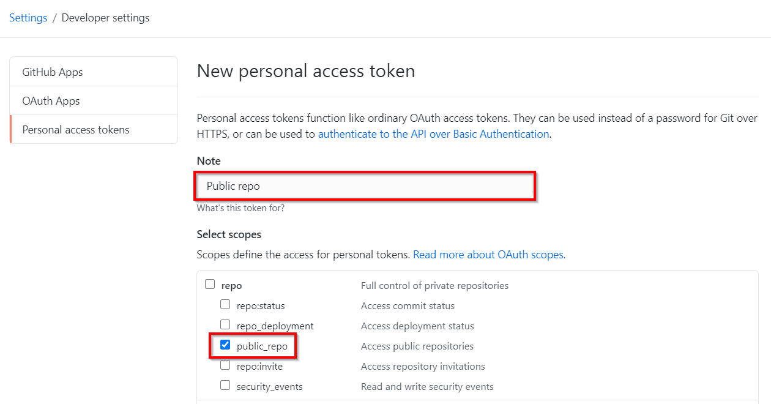Focus the Note input containing "Public repo"
Viewport: 771px width, 404px height.
click(365, 186)
